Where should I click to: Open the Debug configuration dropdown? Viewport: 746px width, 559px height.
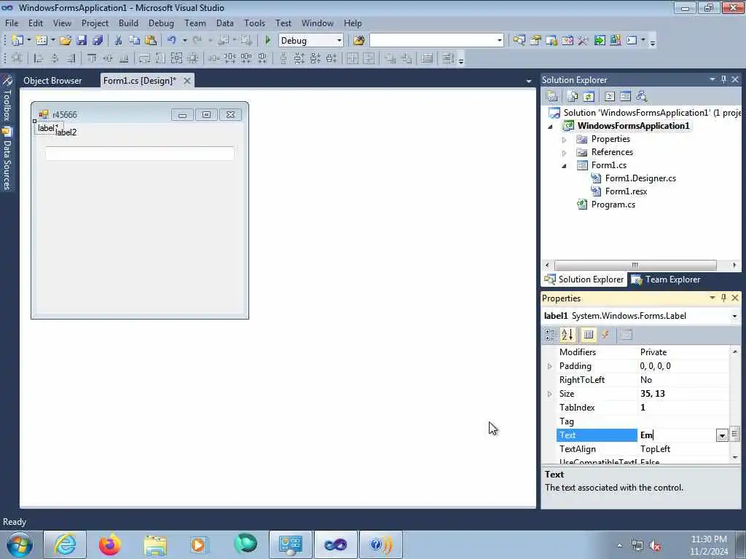pos(339,41)
